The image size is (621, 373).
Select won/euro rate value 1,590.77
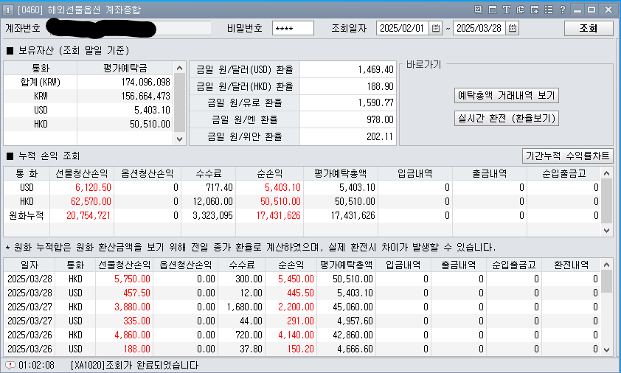pyautogui.click(x=375, y=103)
